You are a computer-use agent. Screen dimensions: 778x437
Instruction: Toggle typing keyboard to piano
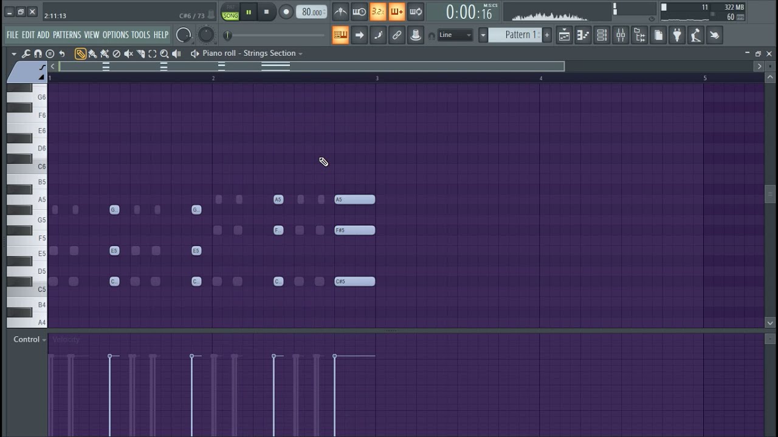(x=340, y=35)
